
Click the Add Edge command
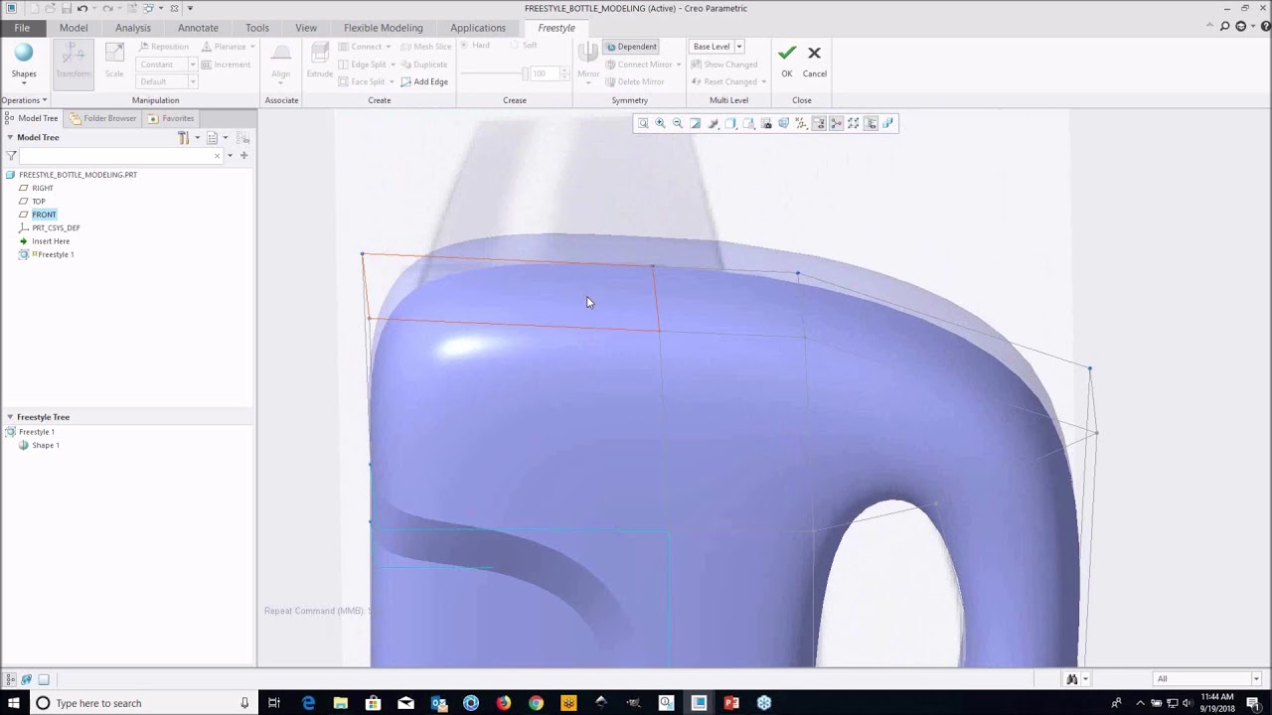(424, 81)
